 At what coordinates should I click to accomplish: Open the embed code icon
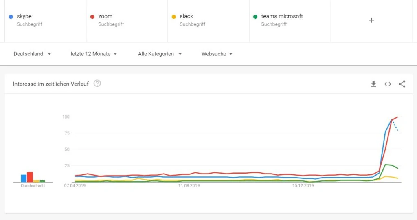coord(388,84)
